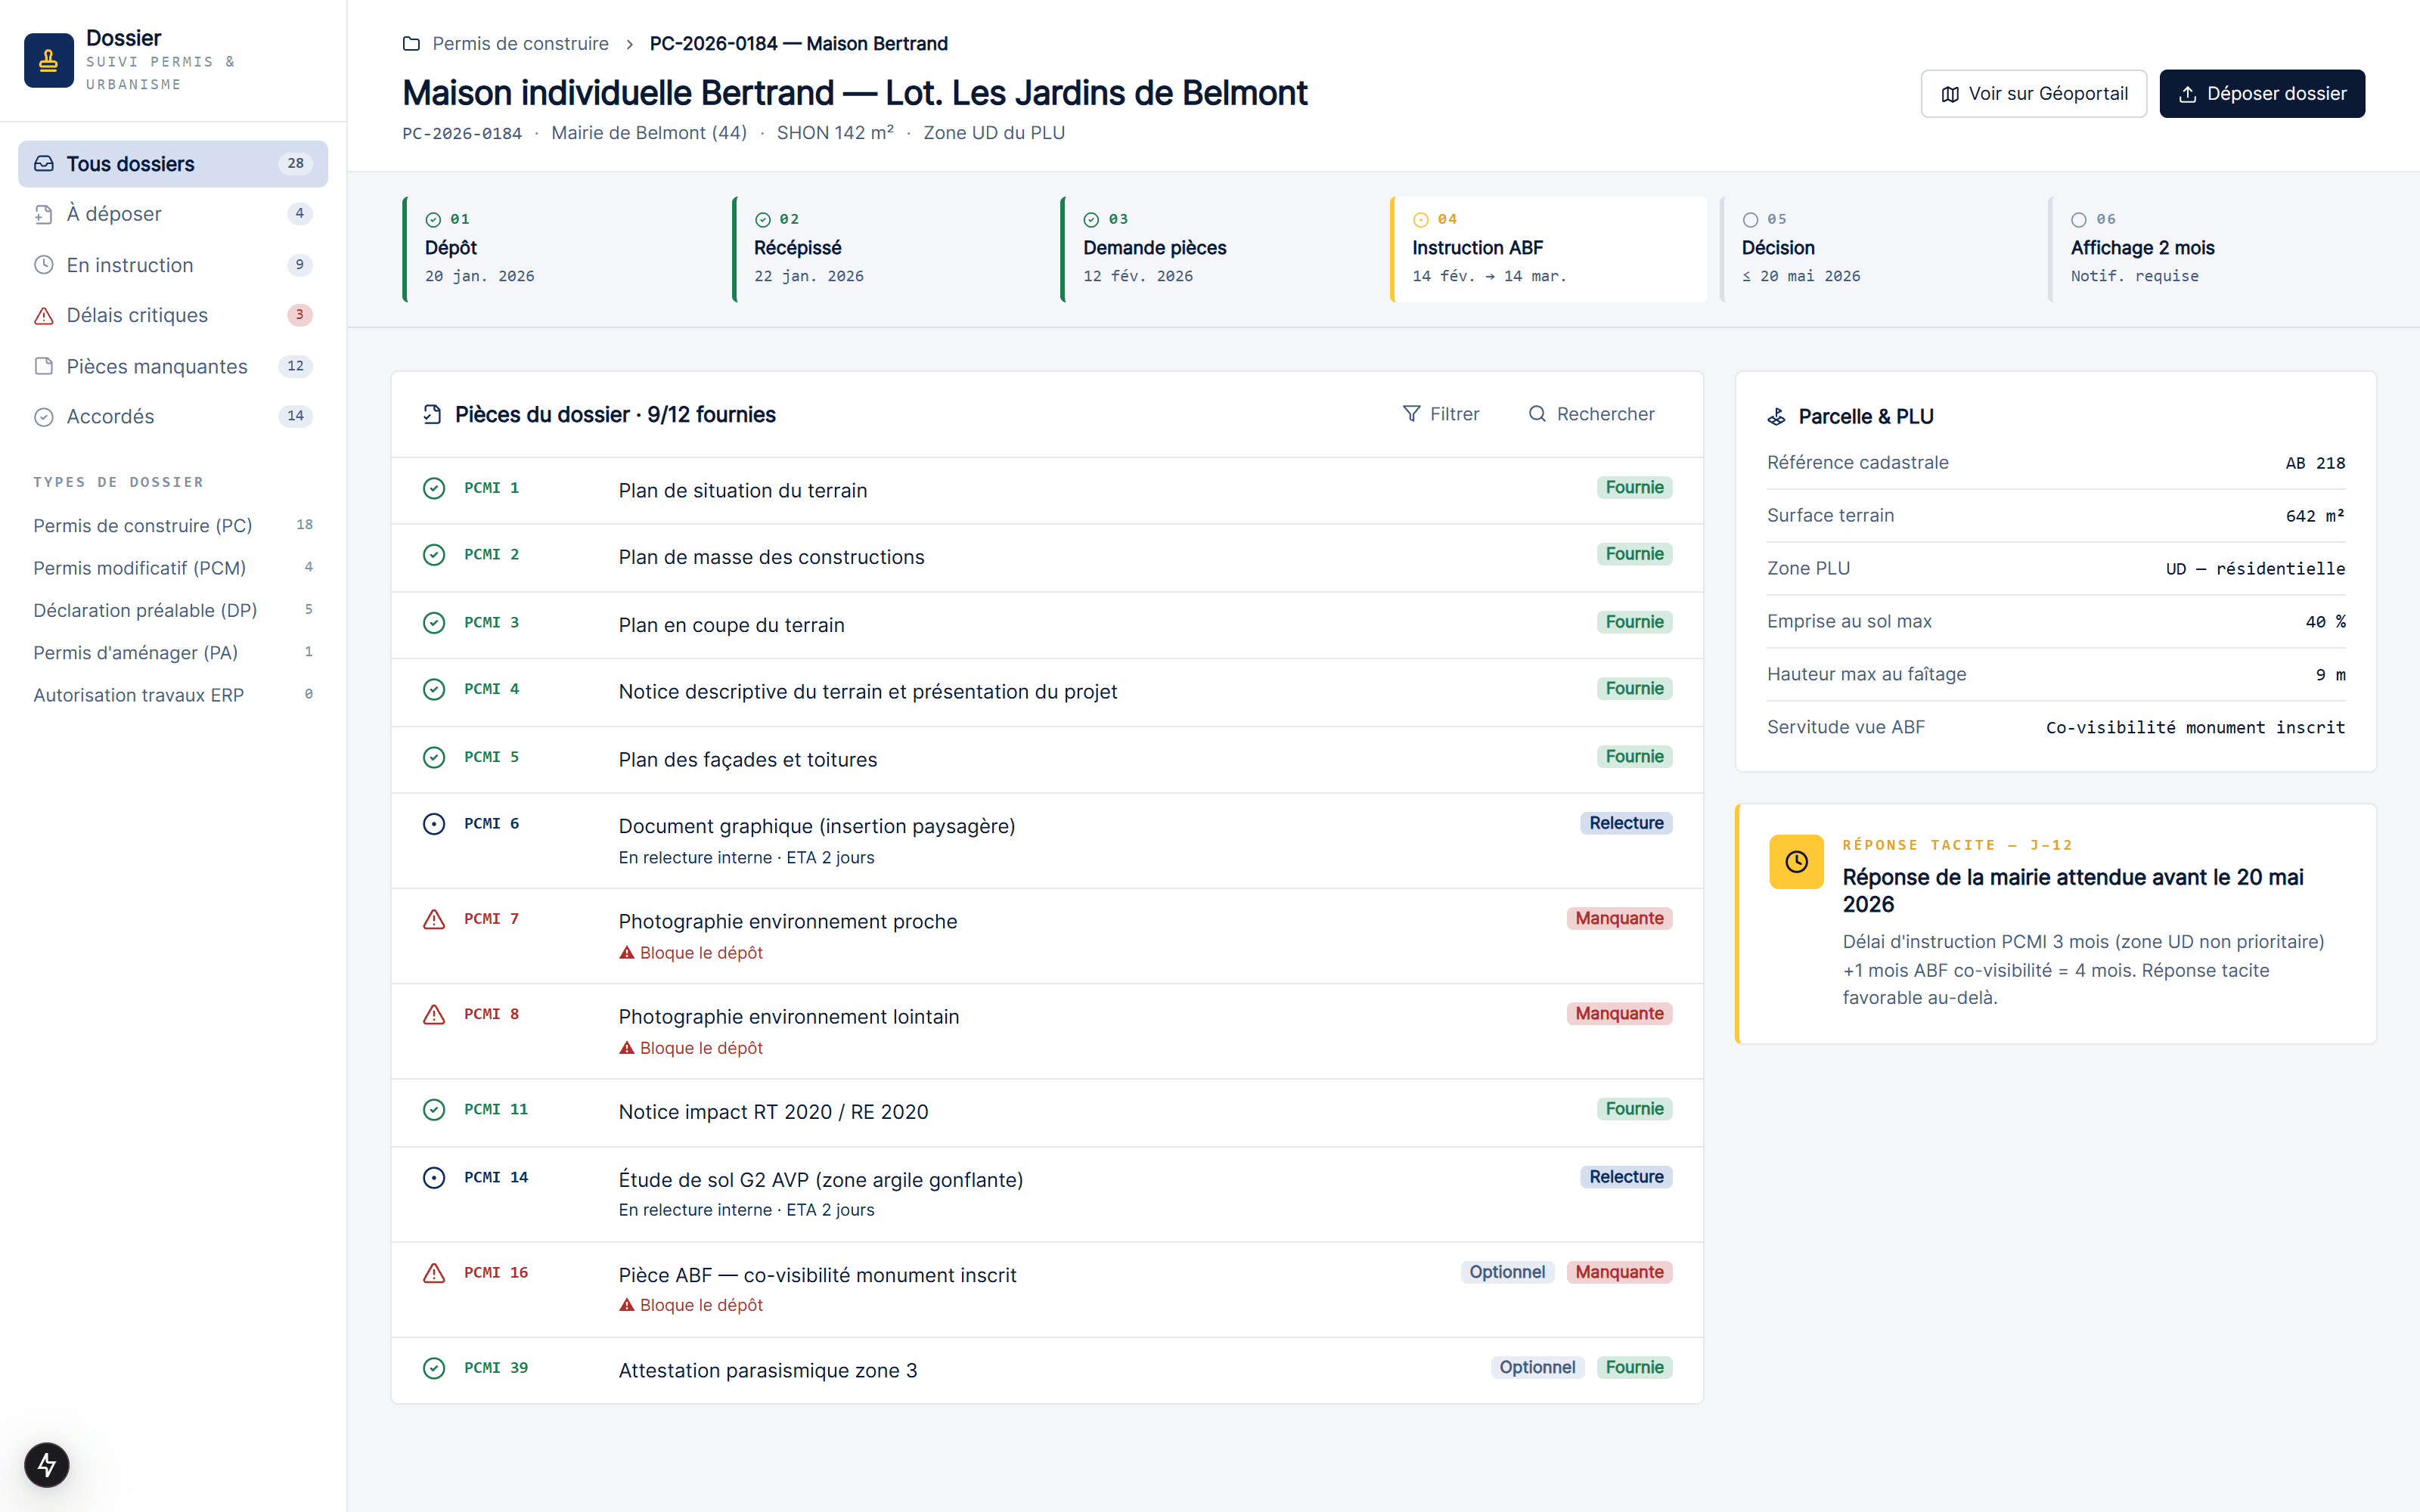Viewport: 2420px width, 1512px height.
Task: Select the 01 Dépôt timeline step
Action: 561,249
